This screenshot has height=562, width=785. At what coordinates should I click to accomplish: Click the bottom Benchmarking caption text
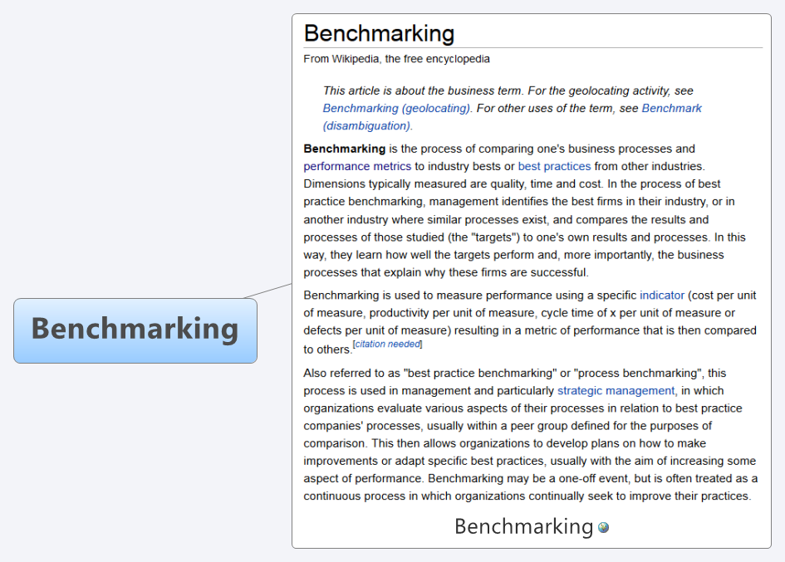point(523,526)
